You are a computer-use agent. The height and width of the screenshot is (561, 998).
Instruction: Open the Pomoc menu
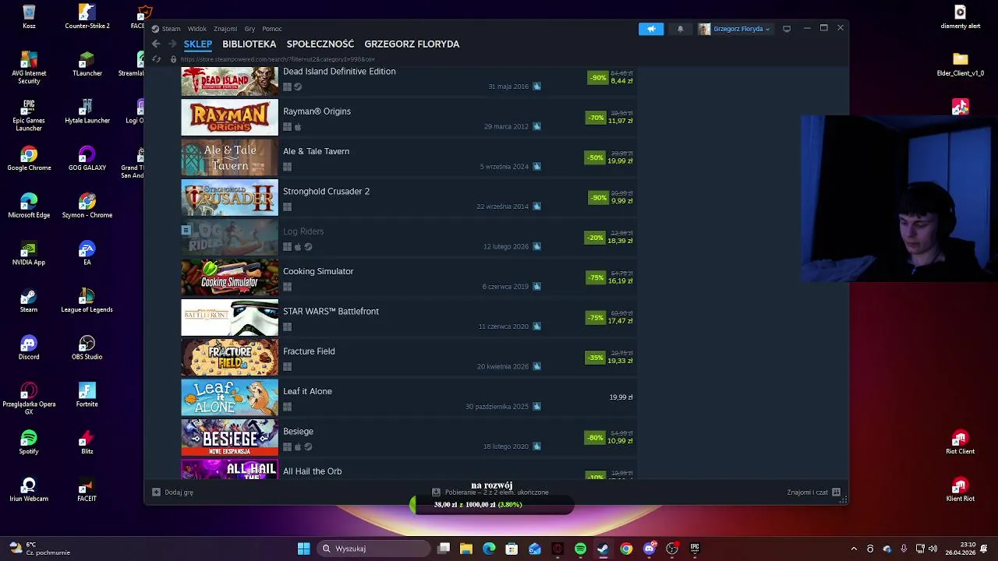[272, 29]
